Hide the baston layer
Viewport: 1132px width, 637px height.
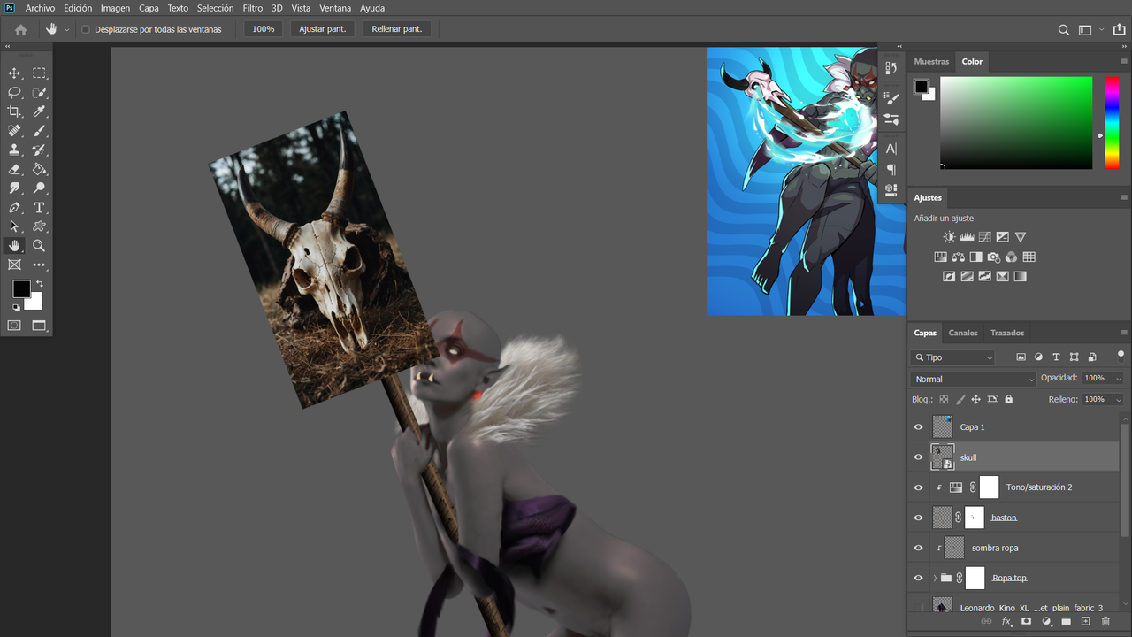[918, 518]
